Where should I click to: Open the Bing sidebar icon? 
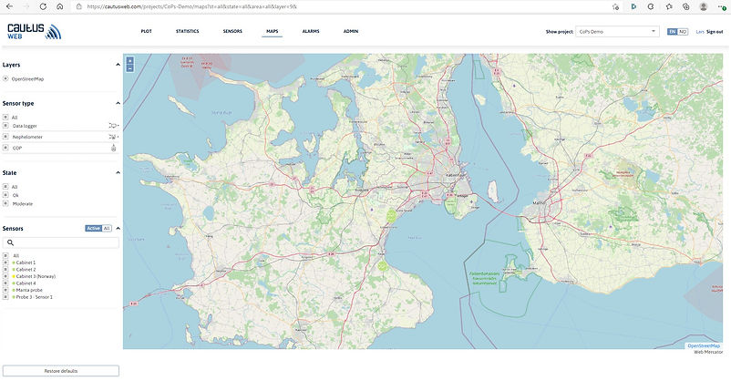633,6
